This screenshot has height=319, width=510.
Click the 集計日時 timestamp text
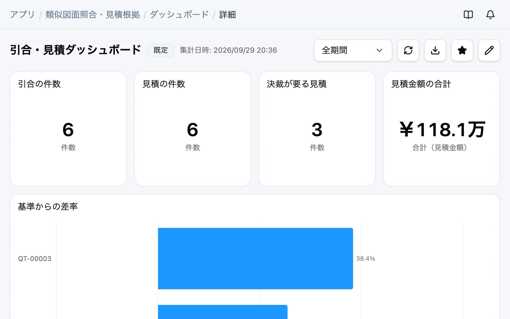(228, 50)
